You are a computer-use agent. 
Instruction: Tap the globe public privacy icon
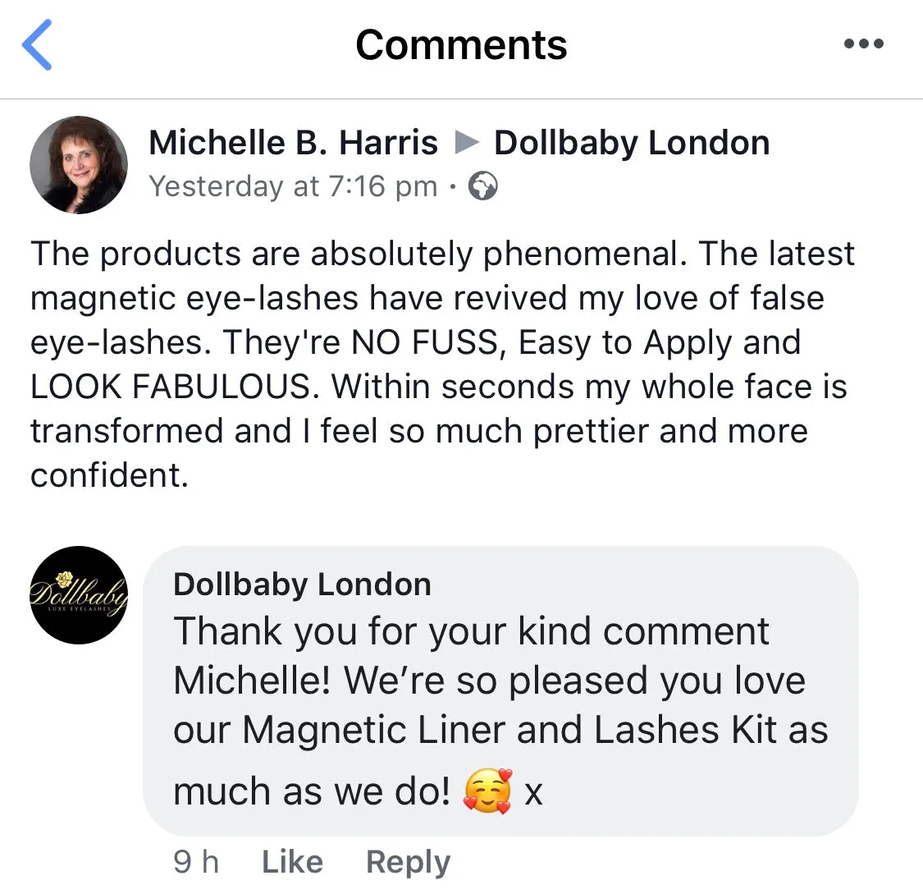pyautogui.click(x=482, y=186)
